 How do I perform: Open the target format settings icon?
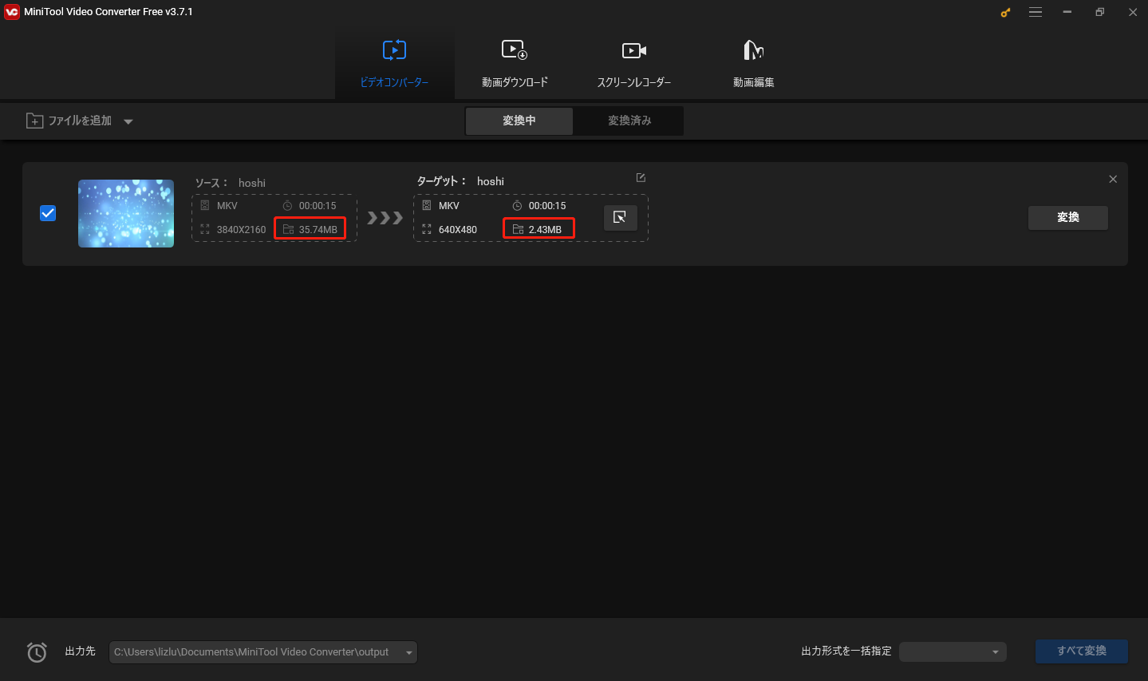point(620,217)
